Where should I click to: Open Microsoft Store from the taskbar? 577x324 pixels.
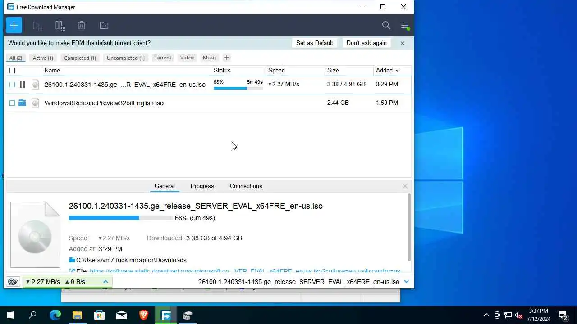pyautogui.click(x=100, y=315)
